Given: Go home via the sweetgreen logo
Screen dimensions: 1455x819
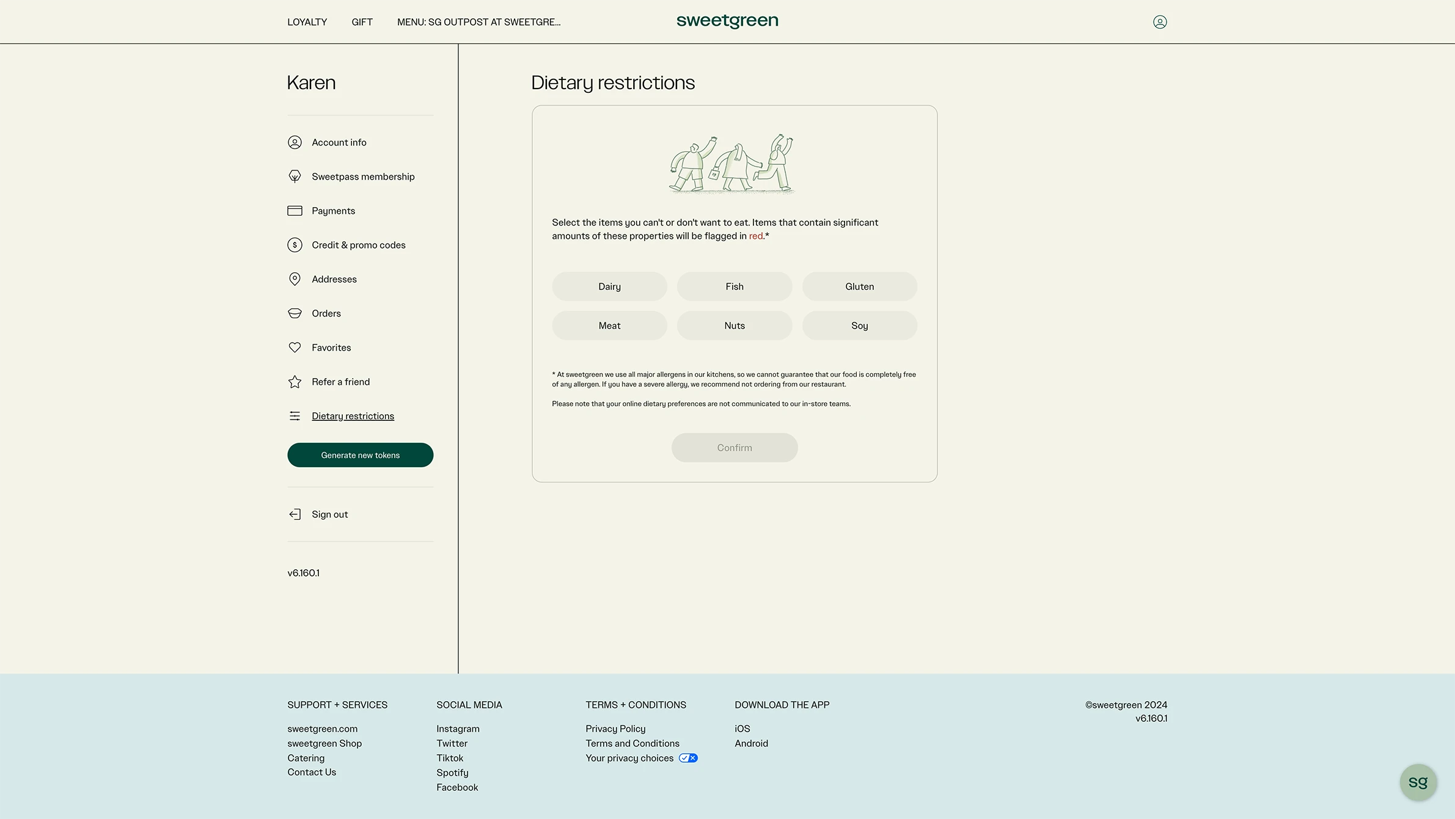Looking at the screenshot, I should (727, 21).
